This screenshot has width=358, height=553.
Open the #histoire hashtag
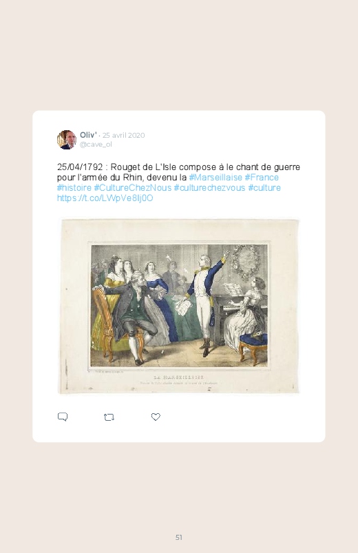tap(74, 187)
